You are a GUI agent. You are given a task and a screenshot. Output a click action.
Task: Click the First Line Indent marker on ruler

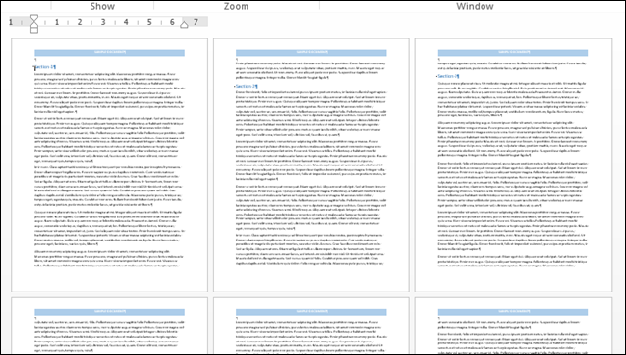(34, 18)
